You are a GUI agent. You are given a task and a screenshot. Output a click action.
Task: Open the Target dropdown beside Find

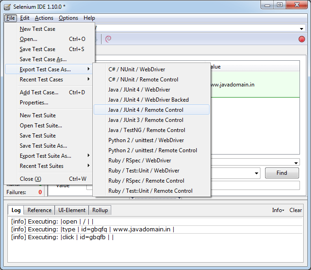tap(256, 173)
